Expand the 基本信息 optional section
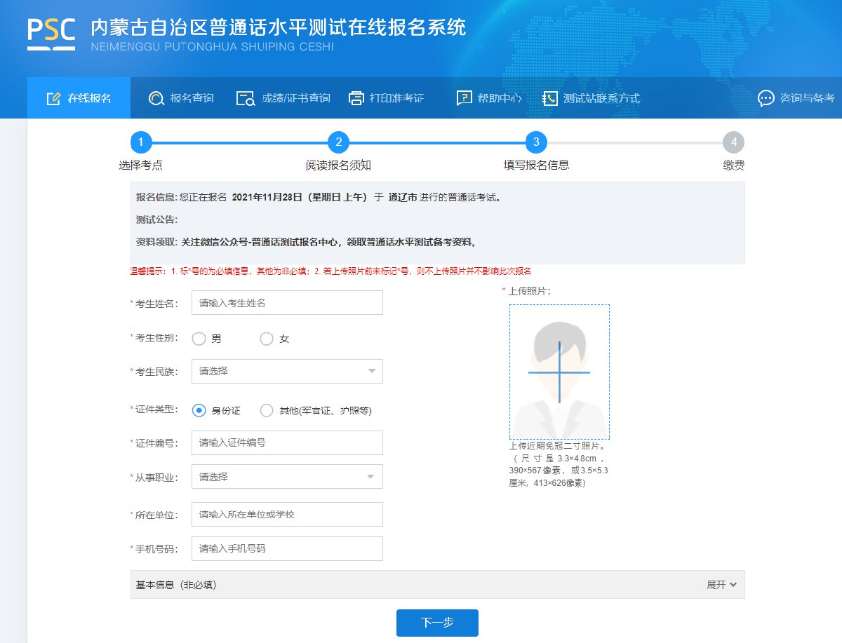Viewport: 842px width, 643px height. [721, 585]
